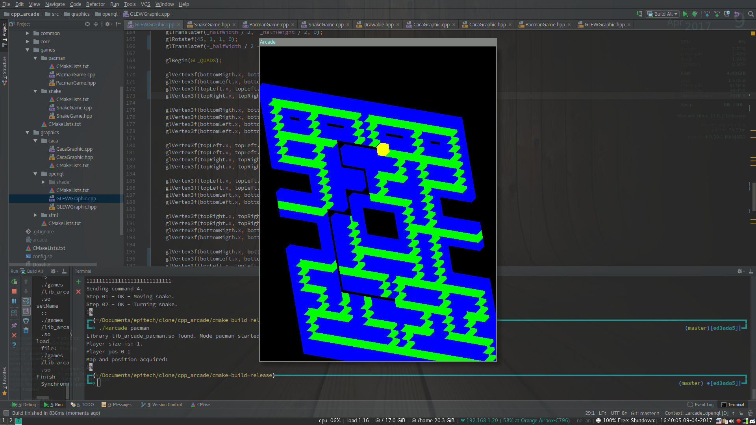Viewport: 756px width, 425px height.
Task: Open the Search Everywhere magnifier
Action: 751,14
